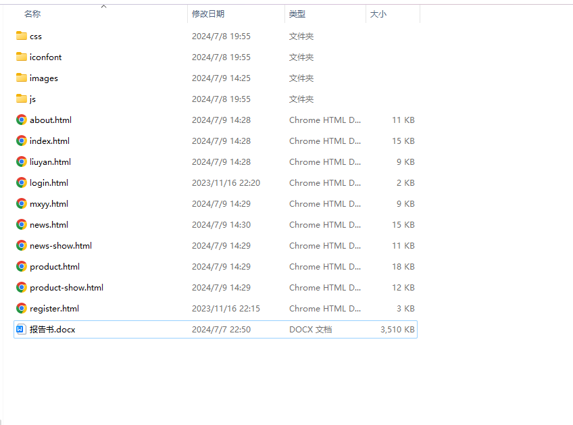
Task: Click date 2024/7/9 14:25 of images
Action: [221, 78]
